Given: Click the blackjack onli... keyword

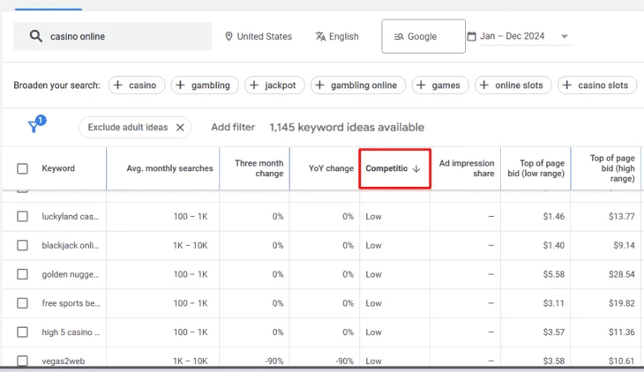Looking at the screenshot, I should click(x=71, y=245).
